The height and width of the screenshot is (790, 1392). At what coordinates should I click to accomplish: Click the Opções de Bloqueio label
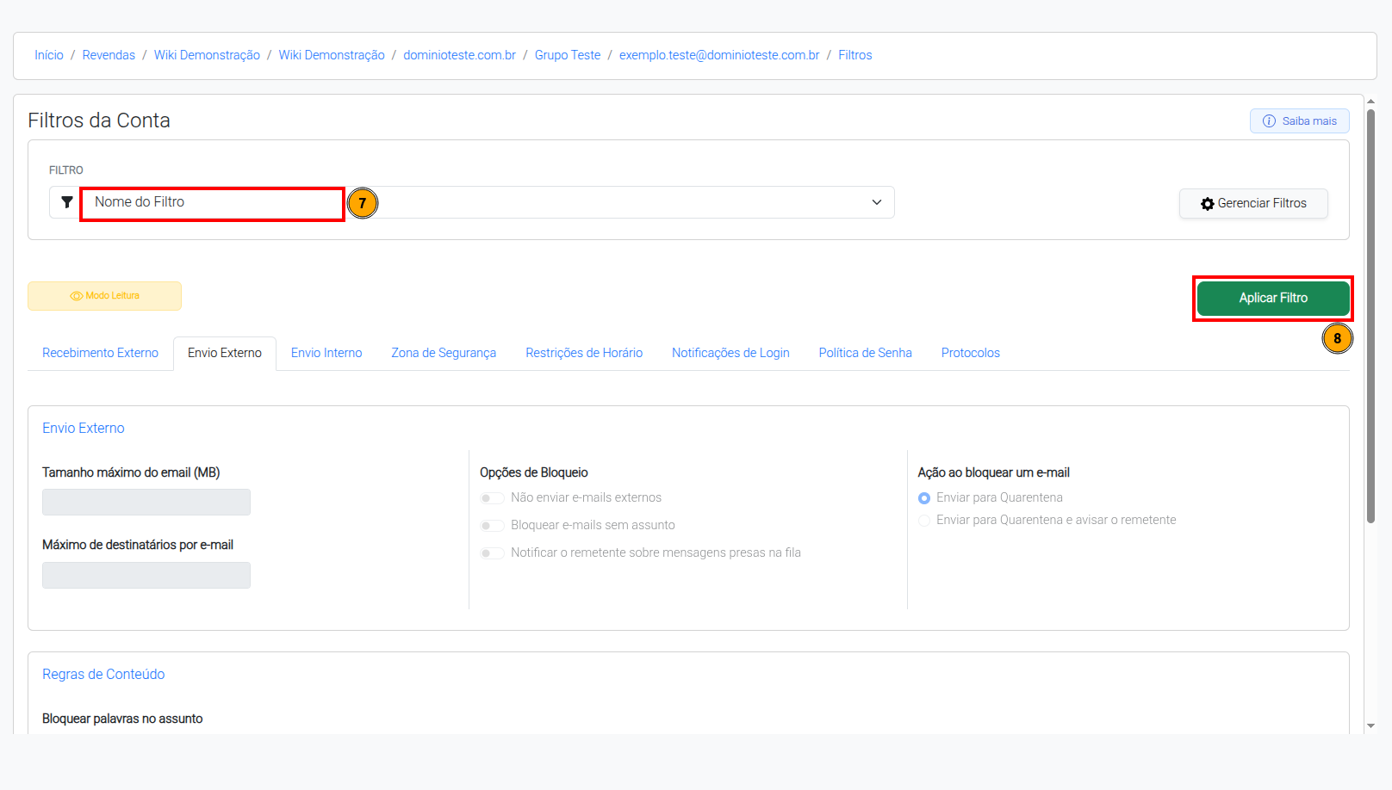click(x=534, y=472)
